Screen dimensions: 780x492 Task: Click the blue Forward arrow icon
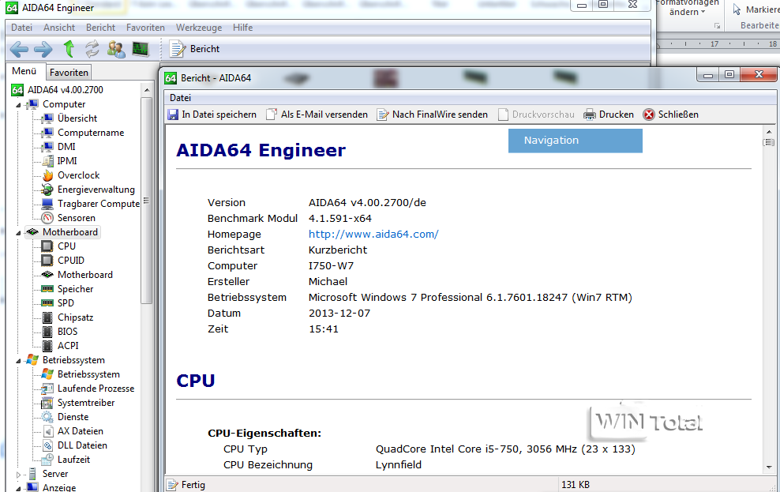43,49
